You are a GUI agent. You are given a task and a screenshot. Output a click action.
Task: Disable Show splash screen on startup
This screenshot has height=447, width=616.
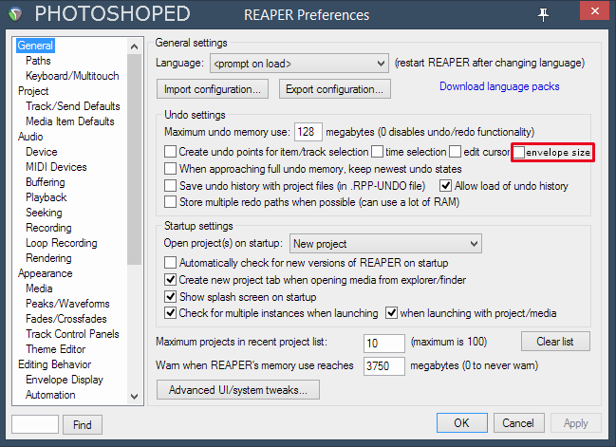(170, 296)
